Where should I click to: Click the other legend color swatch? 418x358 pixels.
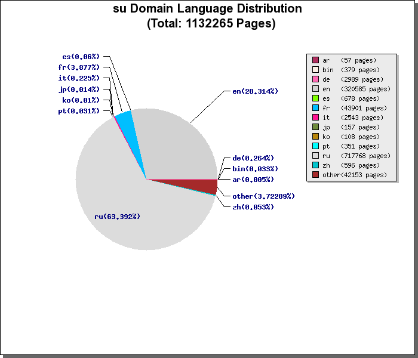pos(315,175)
